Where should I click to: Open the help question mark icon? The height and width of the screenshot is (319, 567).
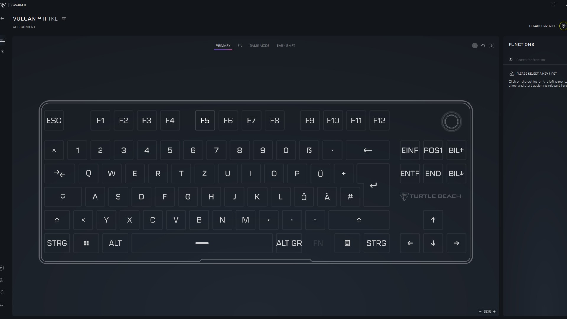[491, 46]
